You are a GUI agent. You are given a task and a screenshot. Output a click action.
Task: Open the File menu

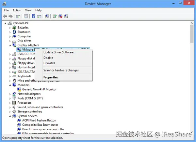pyautogui.click(x=7, y=10)
